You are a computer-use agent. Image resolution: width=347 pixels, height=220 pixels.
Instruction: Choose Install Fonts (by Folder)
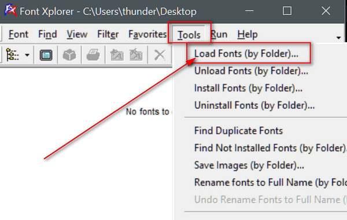click(x=248, y=88)
